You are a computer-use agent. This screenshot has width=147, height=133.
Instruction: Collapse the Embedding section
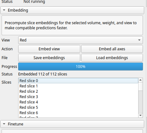click(72, 10)
